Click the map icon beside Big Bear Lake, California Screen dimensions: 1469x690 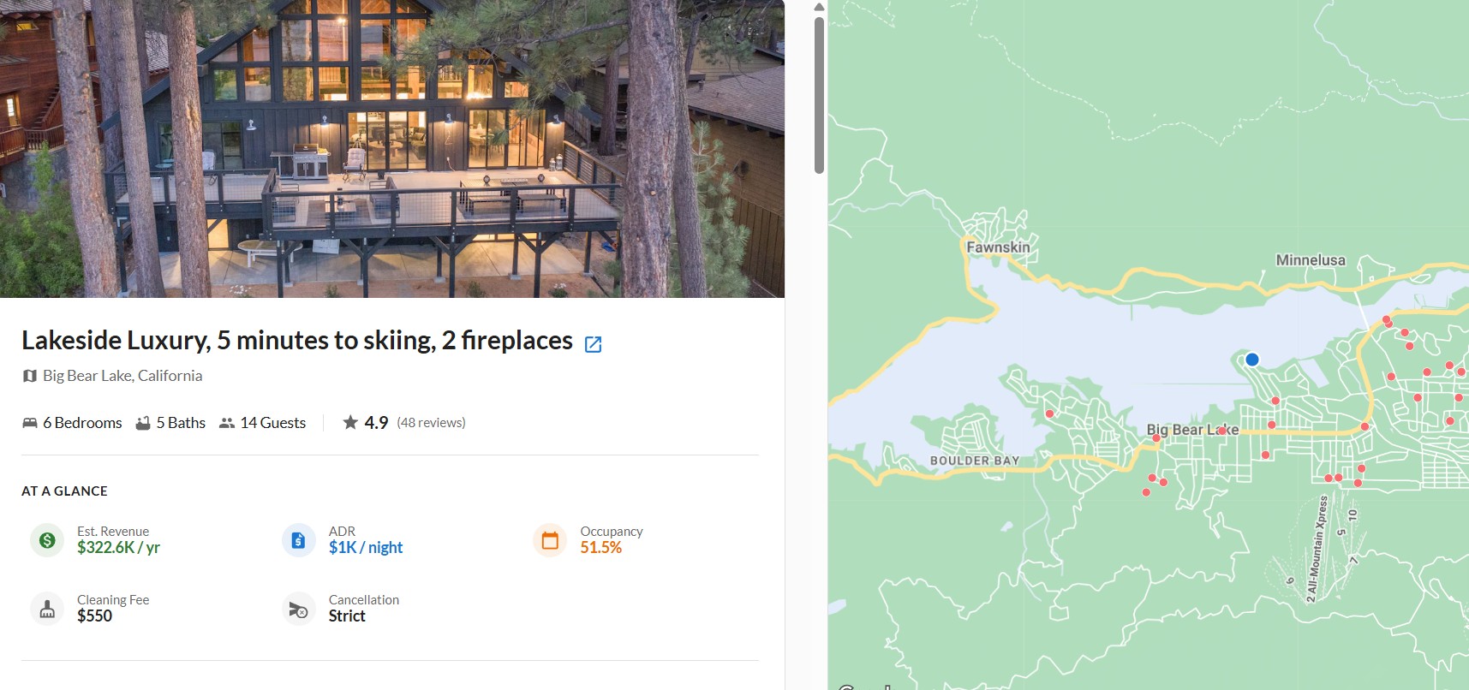pos(30,376)
